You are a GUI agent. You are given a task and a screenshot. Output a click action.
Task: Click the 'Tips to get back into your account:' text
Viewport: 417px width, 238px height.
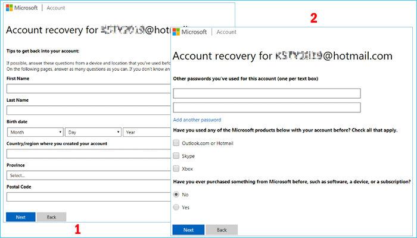coord(43,51)
